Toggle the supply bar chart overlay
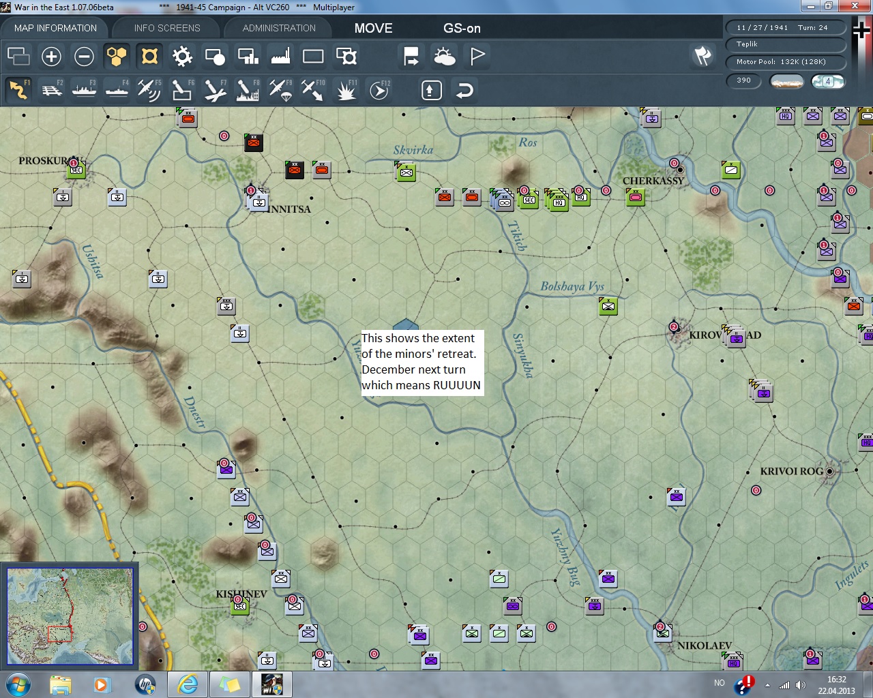The image size is (873, 698). point(248,57)
